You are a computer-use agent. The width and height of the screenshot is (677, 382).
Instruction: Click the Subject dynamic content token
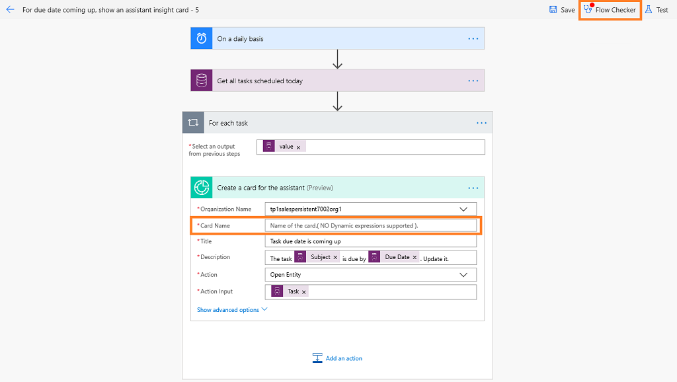pos(317,257)
